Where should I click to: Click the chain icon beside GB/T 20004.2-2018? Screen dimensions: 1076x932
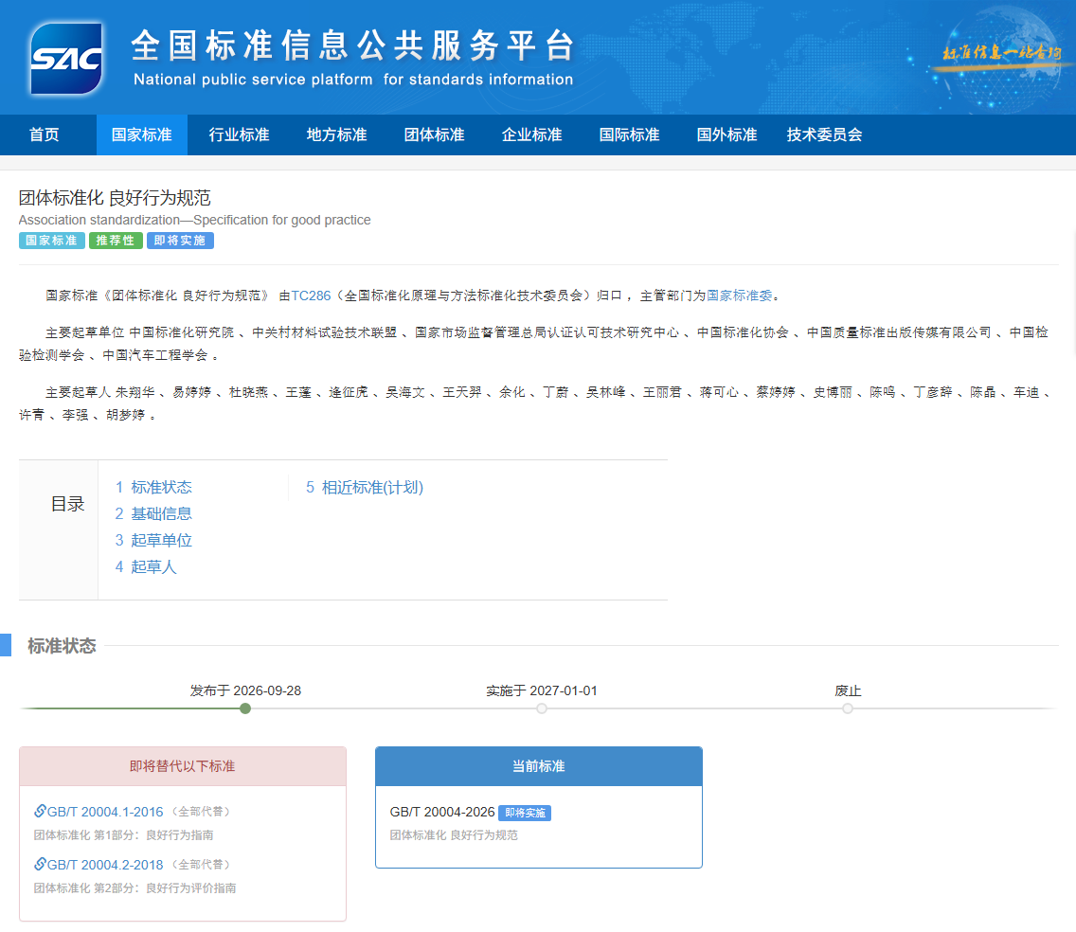(x=40, y=864)
